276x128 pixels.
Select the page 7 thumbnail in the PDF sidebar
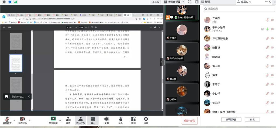pos(16,41)
